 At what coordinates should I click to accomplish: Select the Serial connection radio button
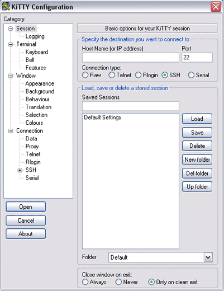[x=191, y=75]
